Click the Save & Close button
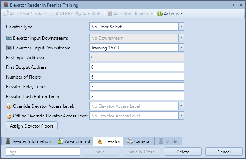The height and width of the screenshot is (159, 246). [x=142, y=152]
